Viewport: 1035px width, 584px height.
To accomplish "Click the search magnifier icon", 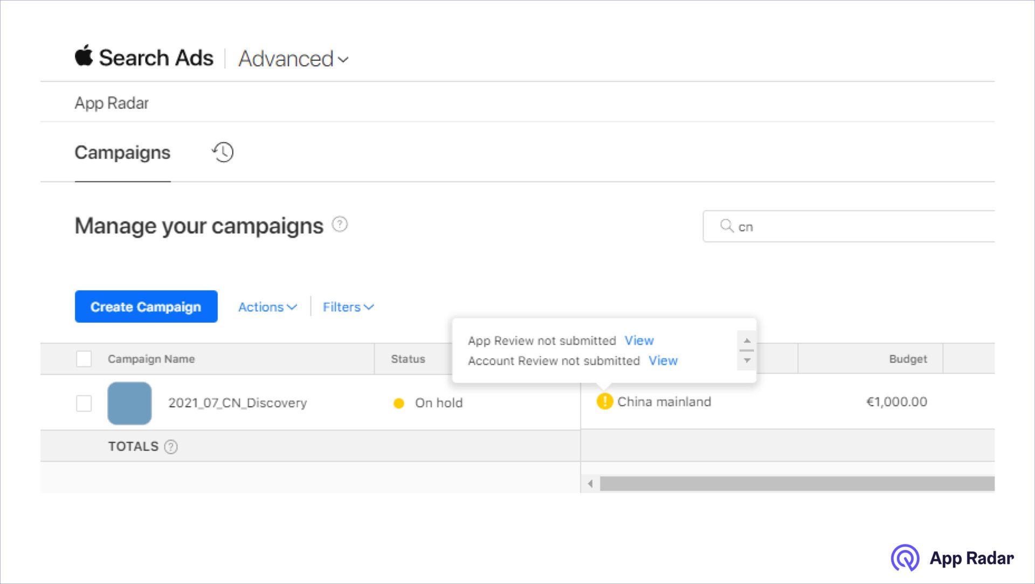I will [x=727, y=226].
